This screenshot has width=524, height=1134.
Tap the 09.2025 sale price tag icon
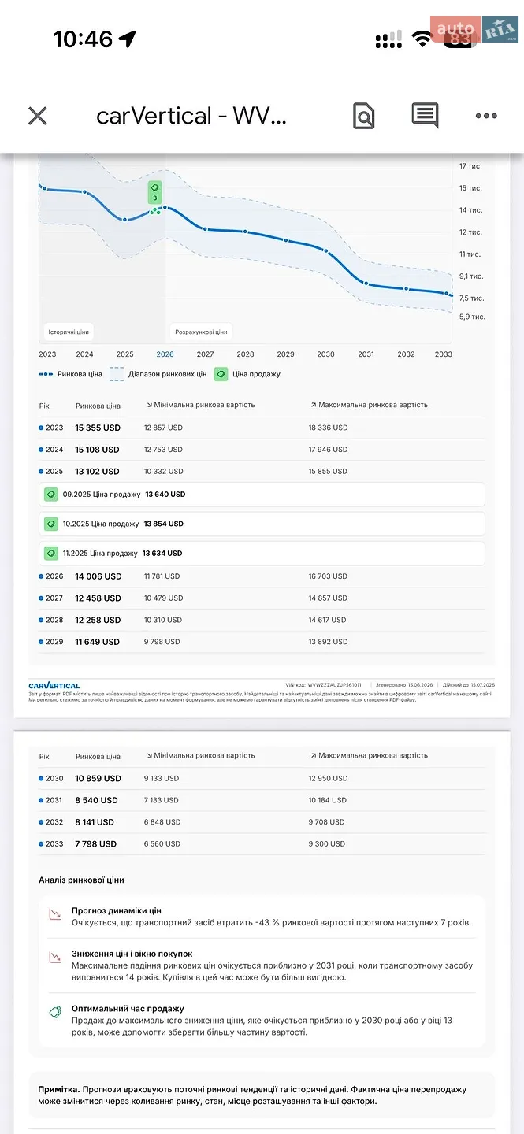[x=50, y=495]
